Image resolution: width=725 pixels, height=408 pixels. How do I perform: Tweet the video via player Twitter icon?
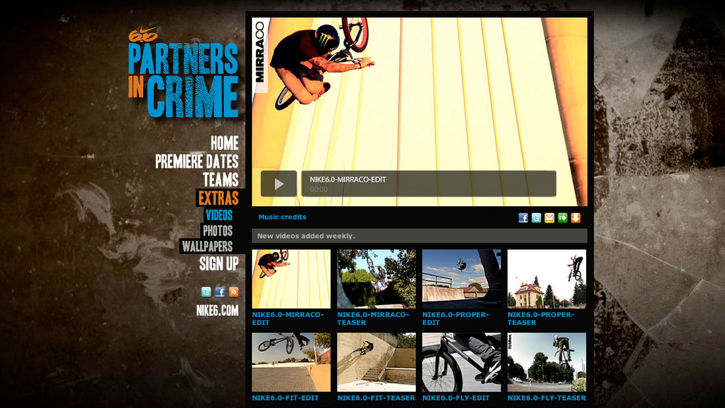[x=536, y=218]
